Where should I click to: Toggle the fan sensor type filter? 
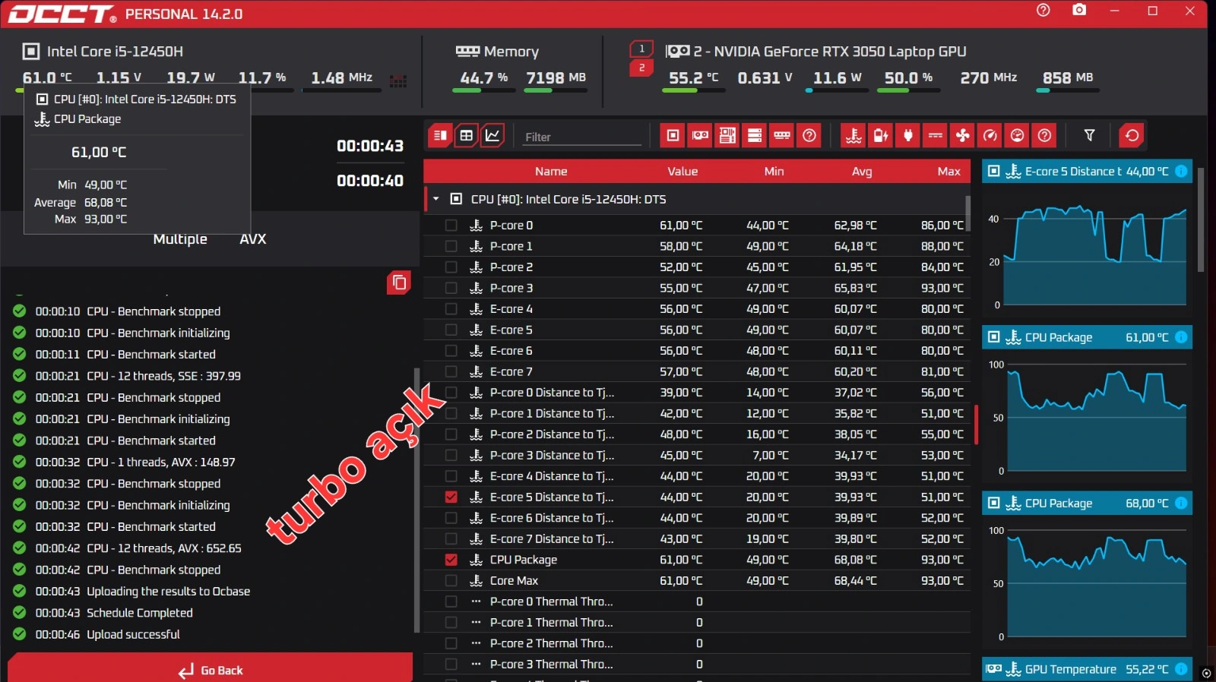[x=963, y=136]
